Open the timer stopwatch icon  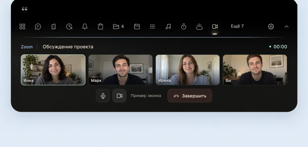184,26
